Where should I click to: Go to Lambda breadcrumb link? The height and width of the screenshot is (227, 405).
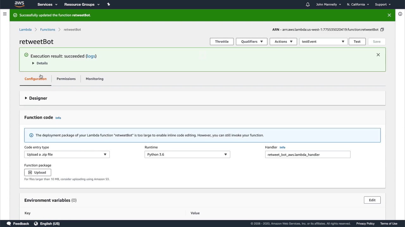(25, 30)
